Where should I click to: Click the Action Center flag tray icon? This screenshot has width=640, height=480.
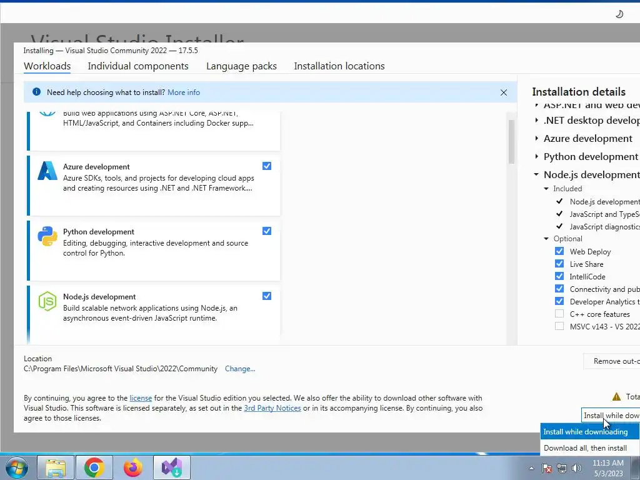[x=547, y=468]
